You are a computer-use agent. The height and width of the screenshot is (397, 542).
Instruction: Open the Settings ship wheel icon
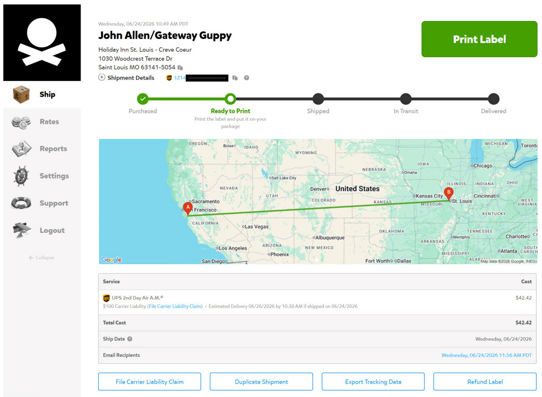(x=21, y=176)
